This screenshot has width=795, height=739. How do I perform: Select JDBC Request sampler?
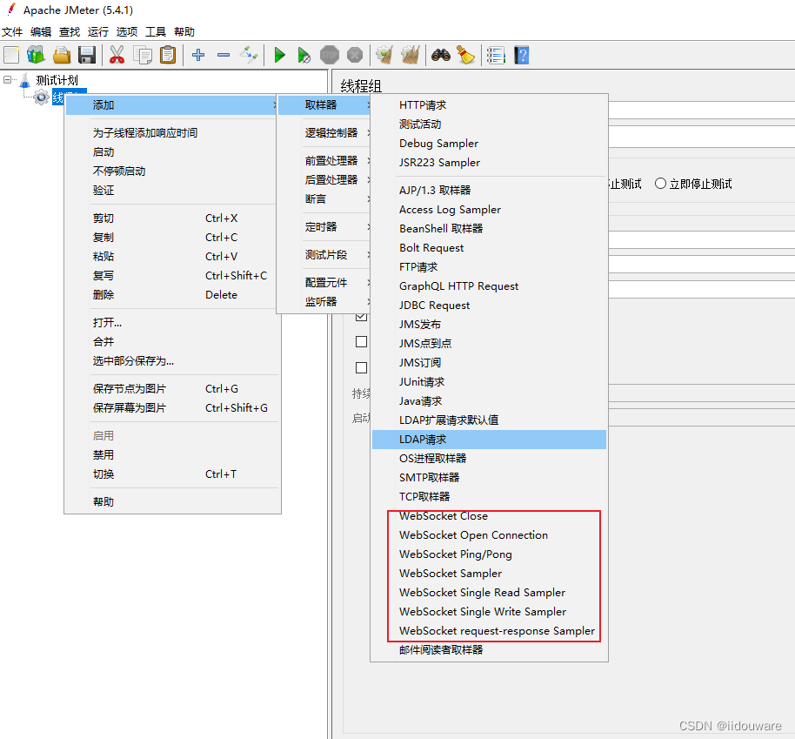[490, 305]
